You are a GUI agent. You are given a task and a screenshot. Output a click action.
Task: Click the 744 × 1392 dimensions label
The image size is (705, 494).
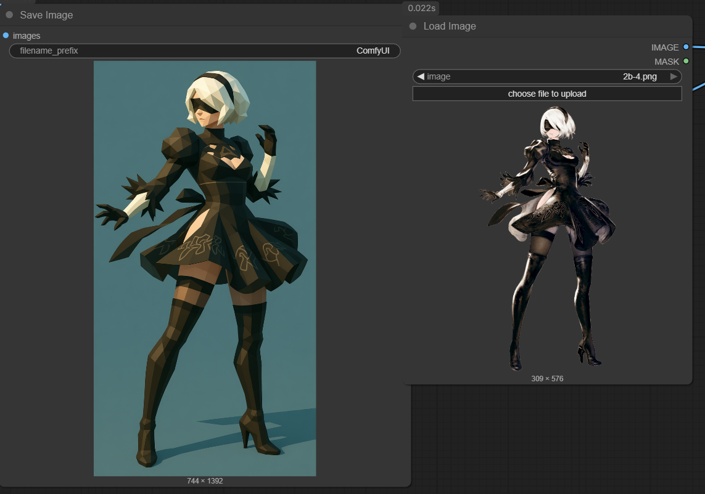(205, 480)
